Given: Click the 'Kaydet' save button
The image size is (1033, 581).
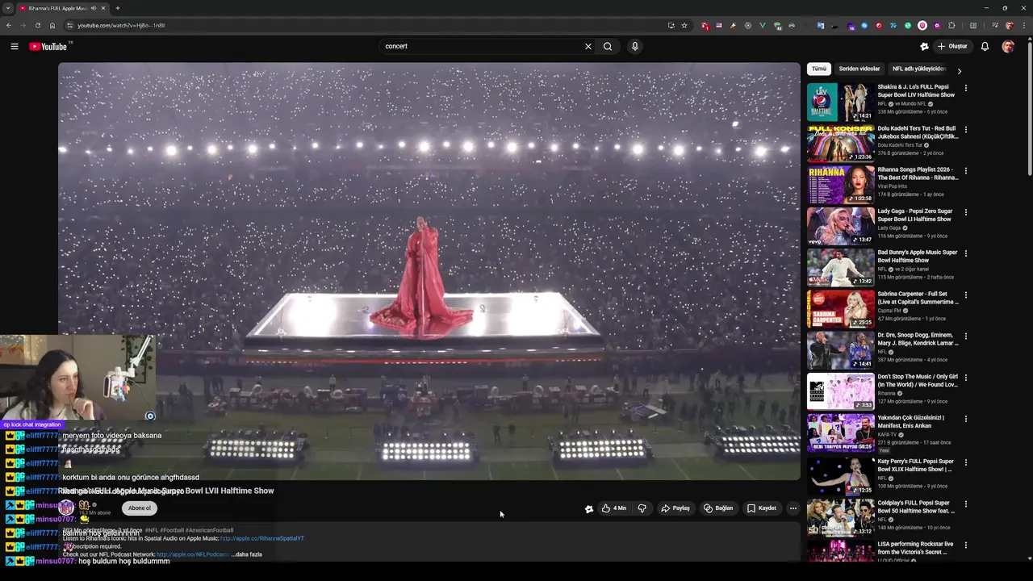Looking at the screenshot, I should click(x=761, y=508).
